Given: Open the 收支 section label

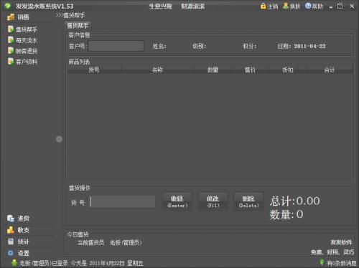Looking at the screenshot, I should [x=23, y=230].
